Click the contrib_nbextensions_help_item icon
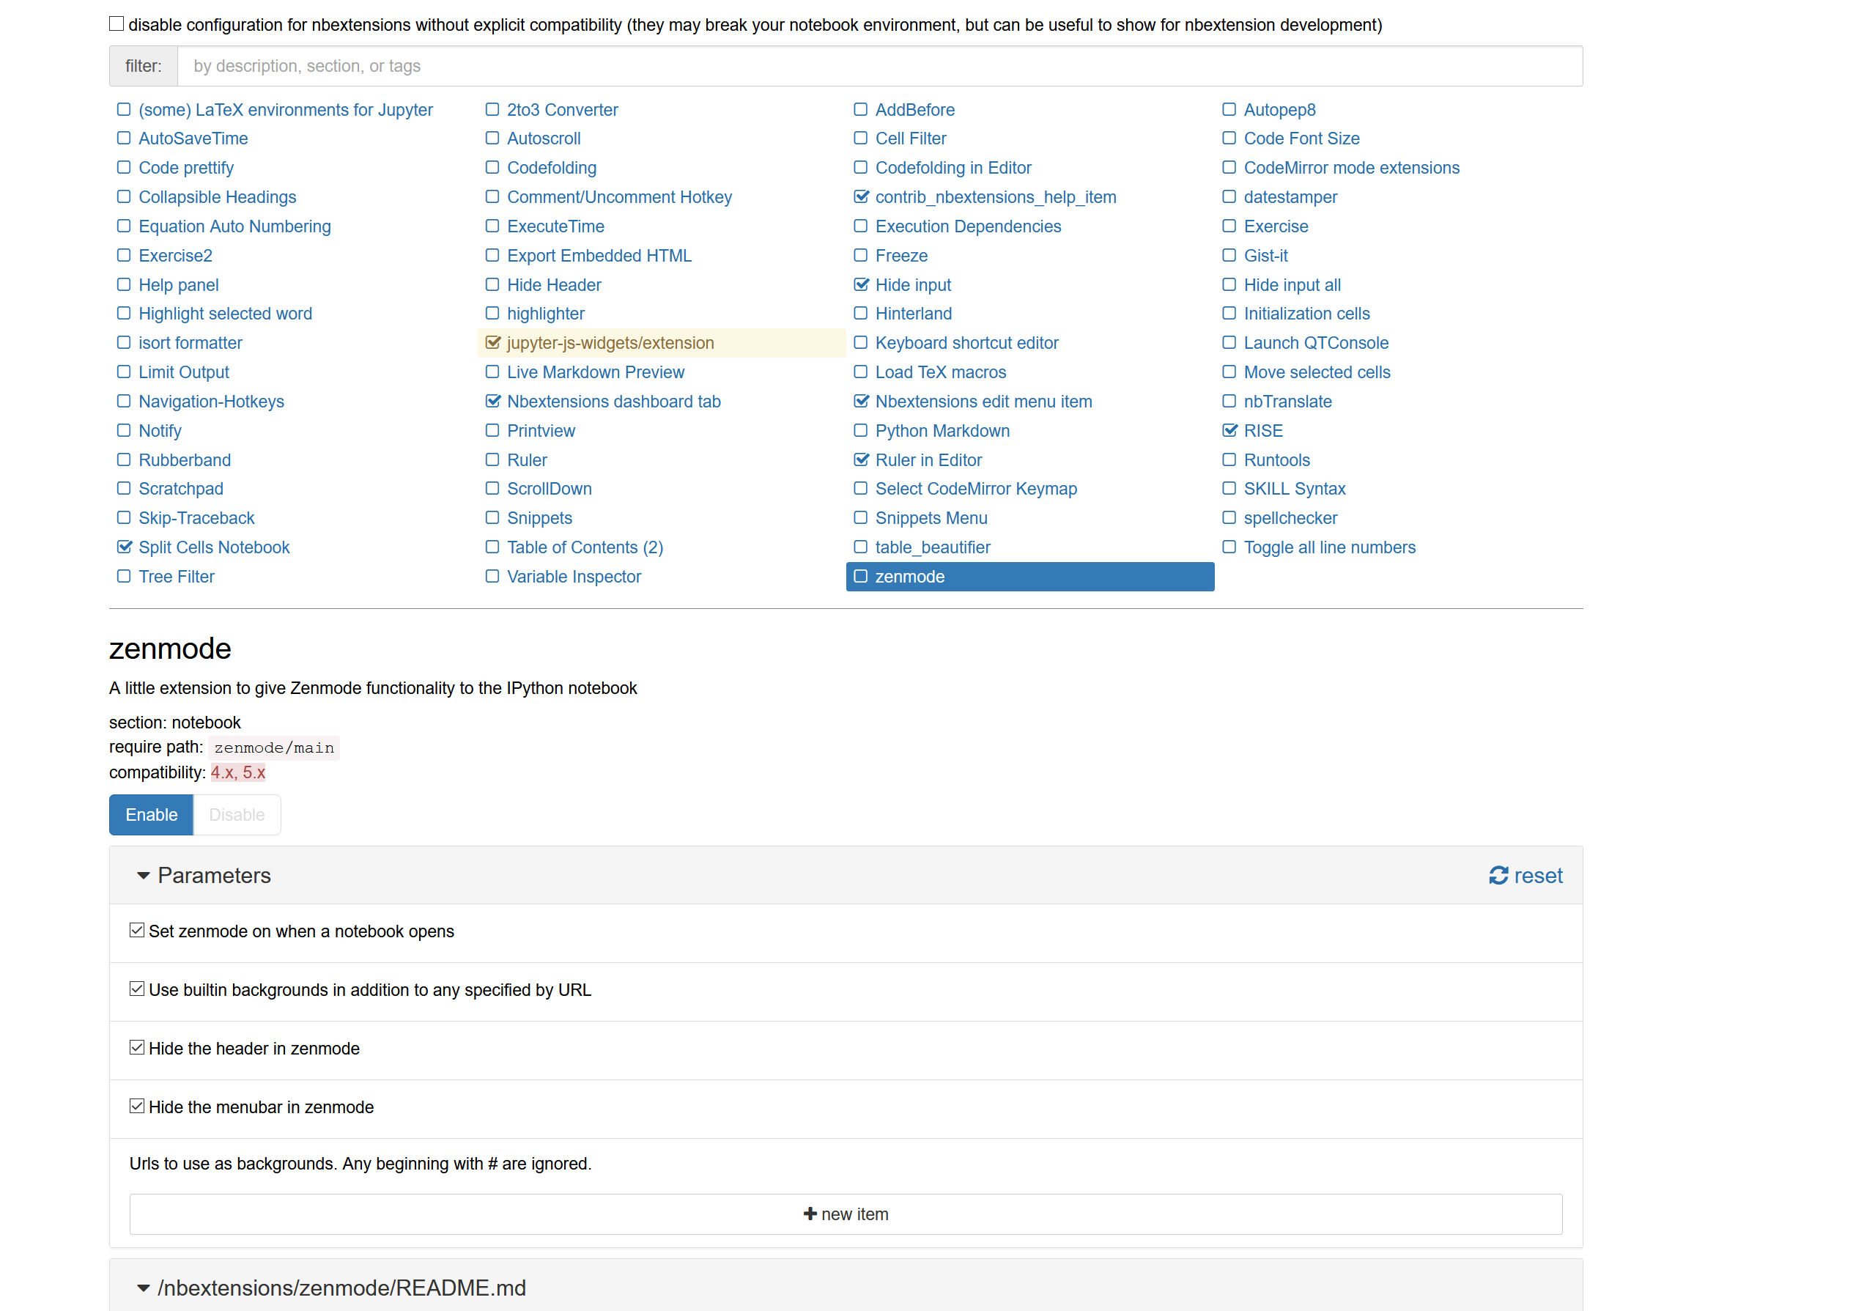The image size is (1853, 1311). [x=859, y=196]
